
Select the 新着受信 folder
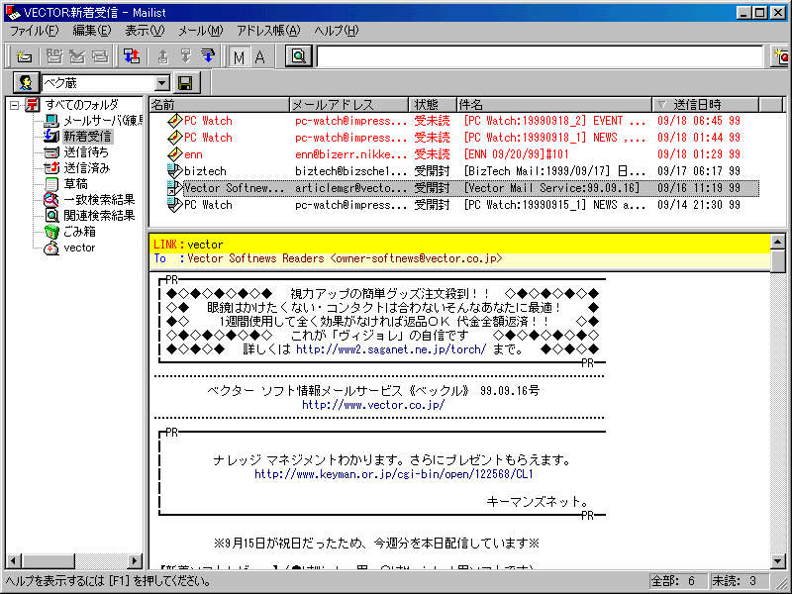pyautogui.click(x=87, y=137)
